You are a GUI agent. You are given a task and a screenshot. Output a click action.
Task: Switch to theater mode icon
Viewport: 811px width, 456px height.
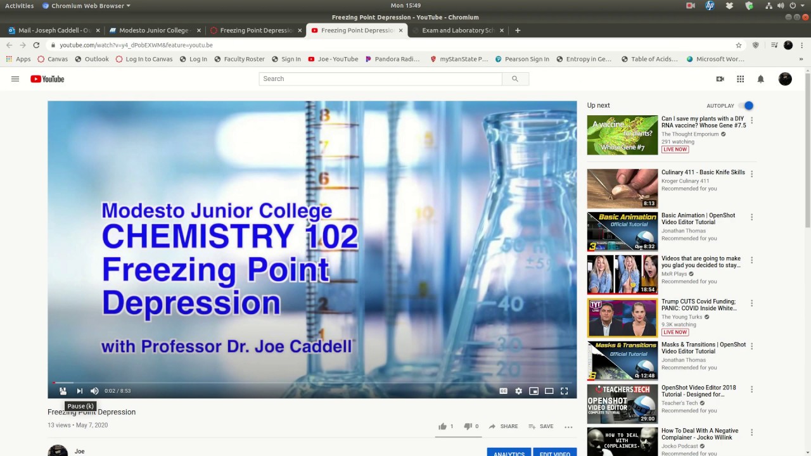(x=549, y=391)
